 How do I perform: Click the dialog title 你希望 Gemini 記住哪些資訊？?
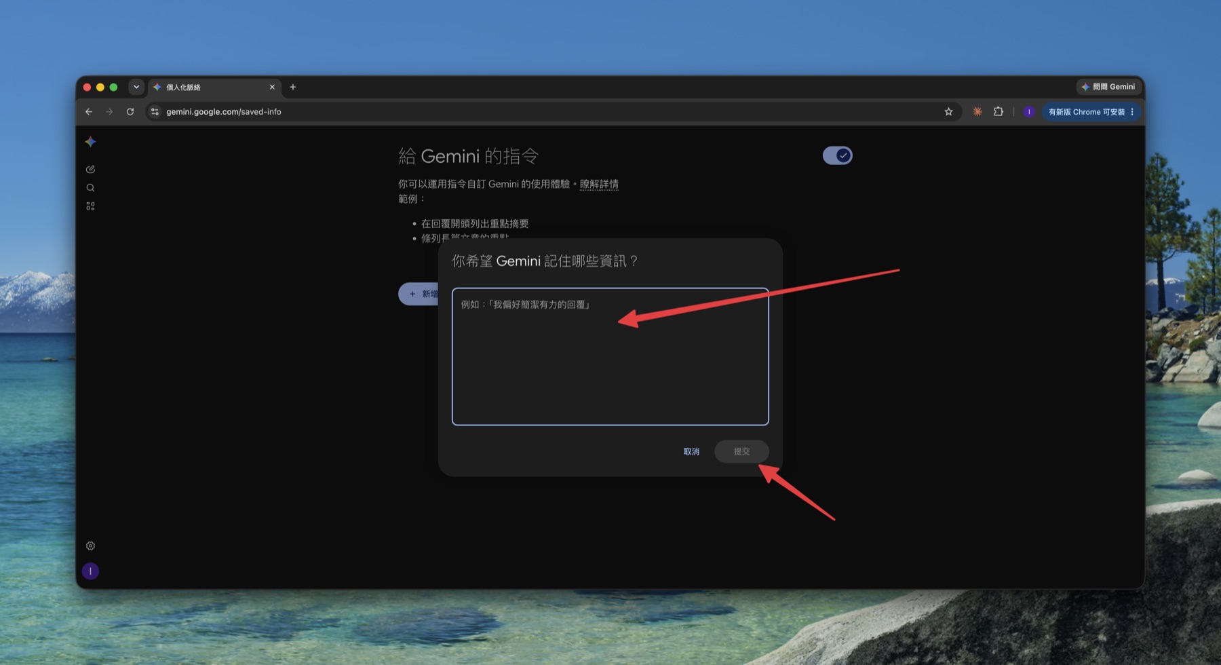coord(546,261)
